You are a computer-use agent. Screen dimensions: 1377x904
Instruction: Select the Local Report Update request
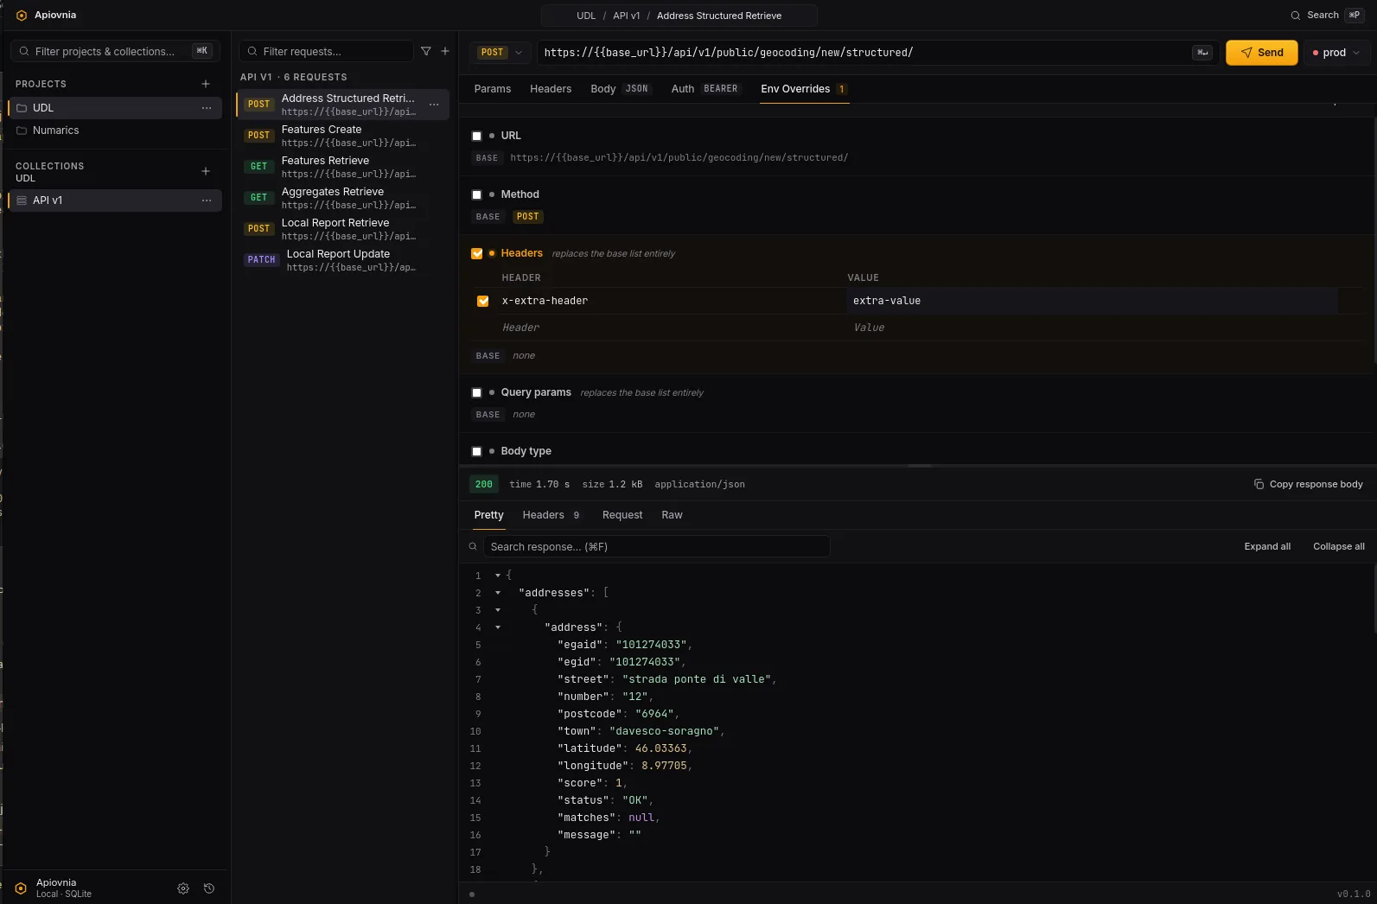coord(343,260)
